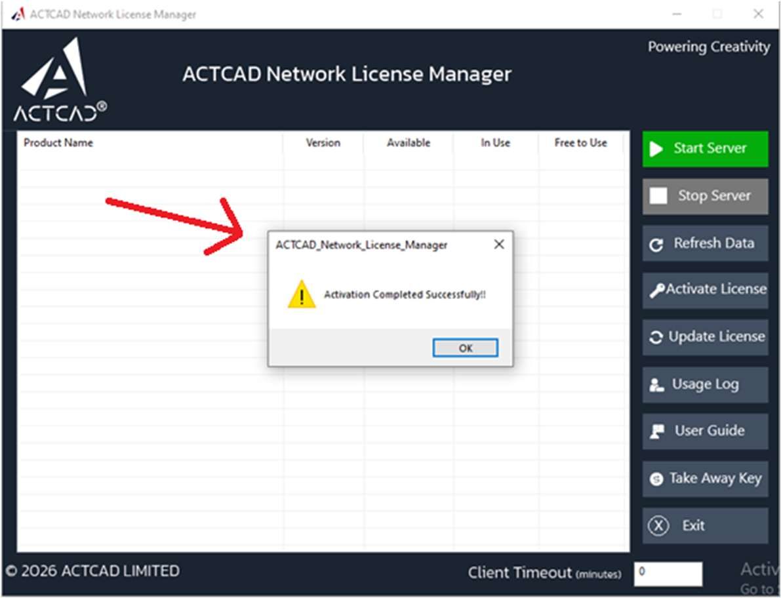The image size is (781, 598).
Task: Select the Available column header
Action: tap(409, 143)
